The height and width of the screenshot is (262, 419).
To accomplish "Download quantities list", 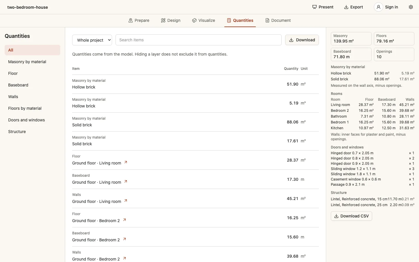I will click(x=302, y=40).
